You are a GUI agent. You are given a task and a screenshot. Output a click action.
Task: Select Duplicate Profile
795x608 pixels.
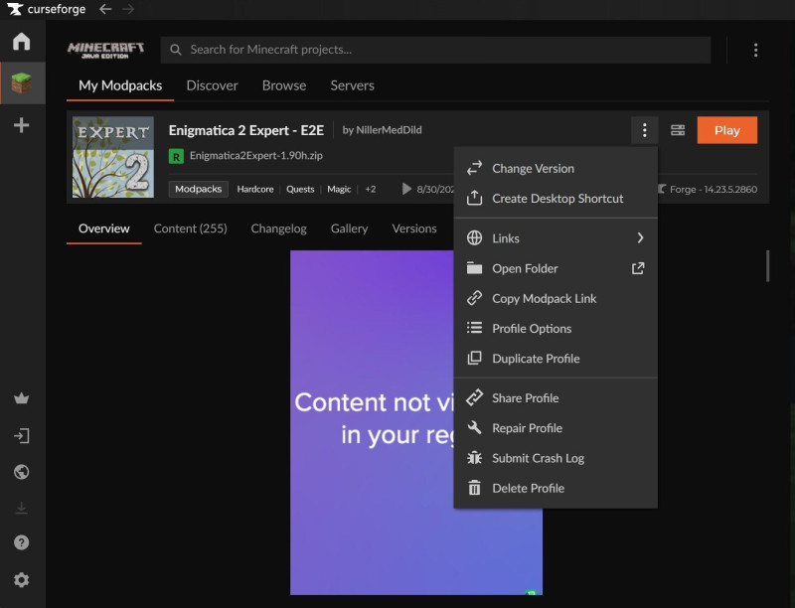(556, 359)
